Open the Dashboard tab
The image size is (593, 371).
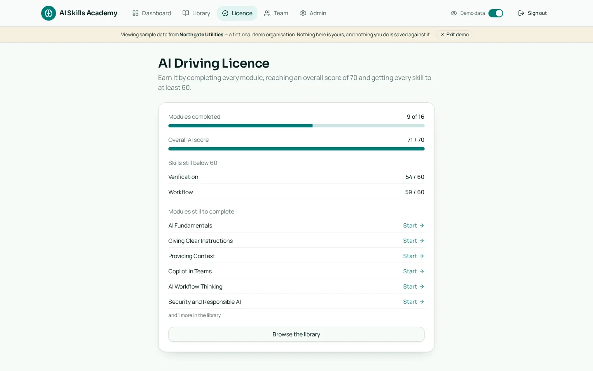(x=152, y=13)
